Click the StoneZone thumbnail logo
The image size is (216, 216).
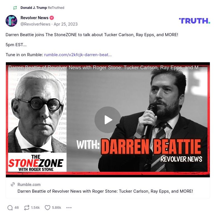pyautogui.click(x=36, y=163)
